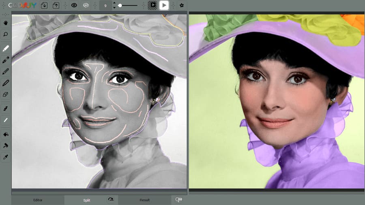Toggle the eye visibility of strokes
The width and height of the screenshot is (365, 205).
pyautogui.click(x=74, y=5)
